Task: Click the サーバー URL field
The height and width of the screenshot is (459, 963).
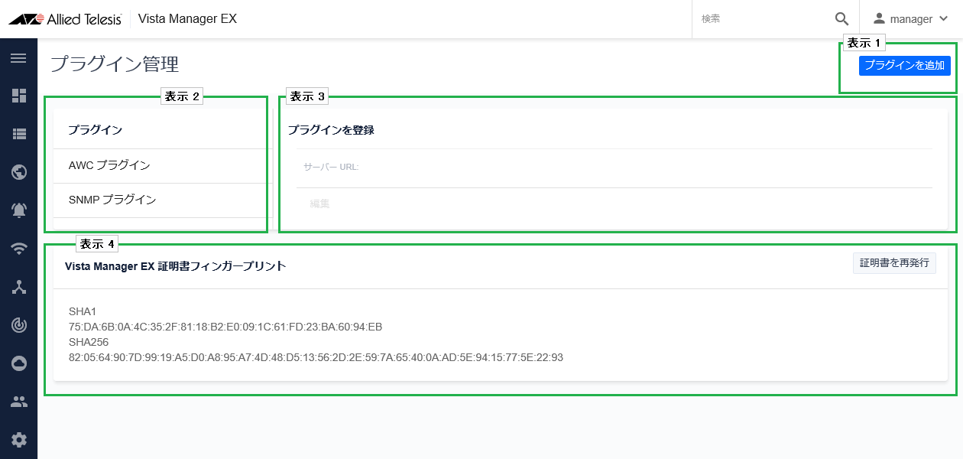Action: coord(614,167)
